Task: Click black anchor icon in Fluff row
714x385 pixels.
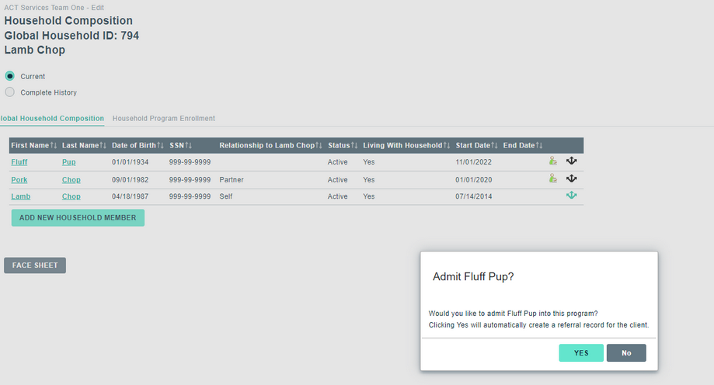Action: pyautogui.click(x=572, y=161)
